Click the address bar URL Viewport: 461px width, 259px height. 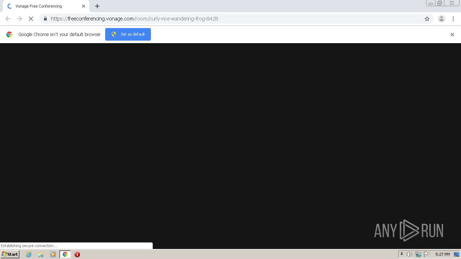[134, 19]
